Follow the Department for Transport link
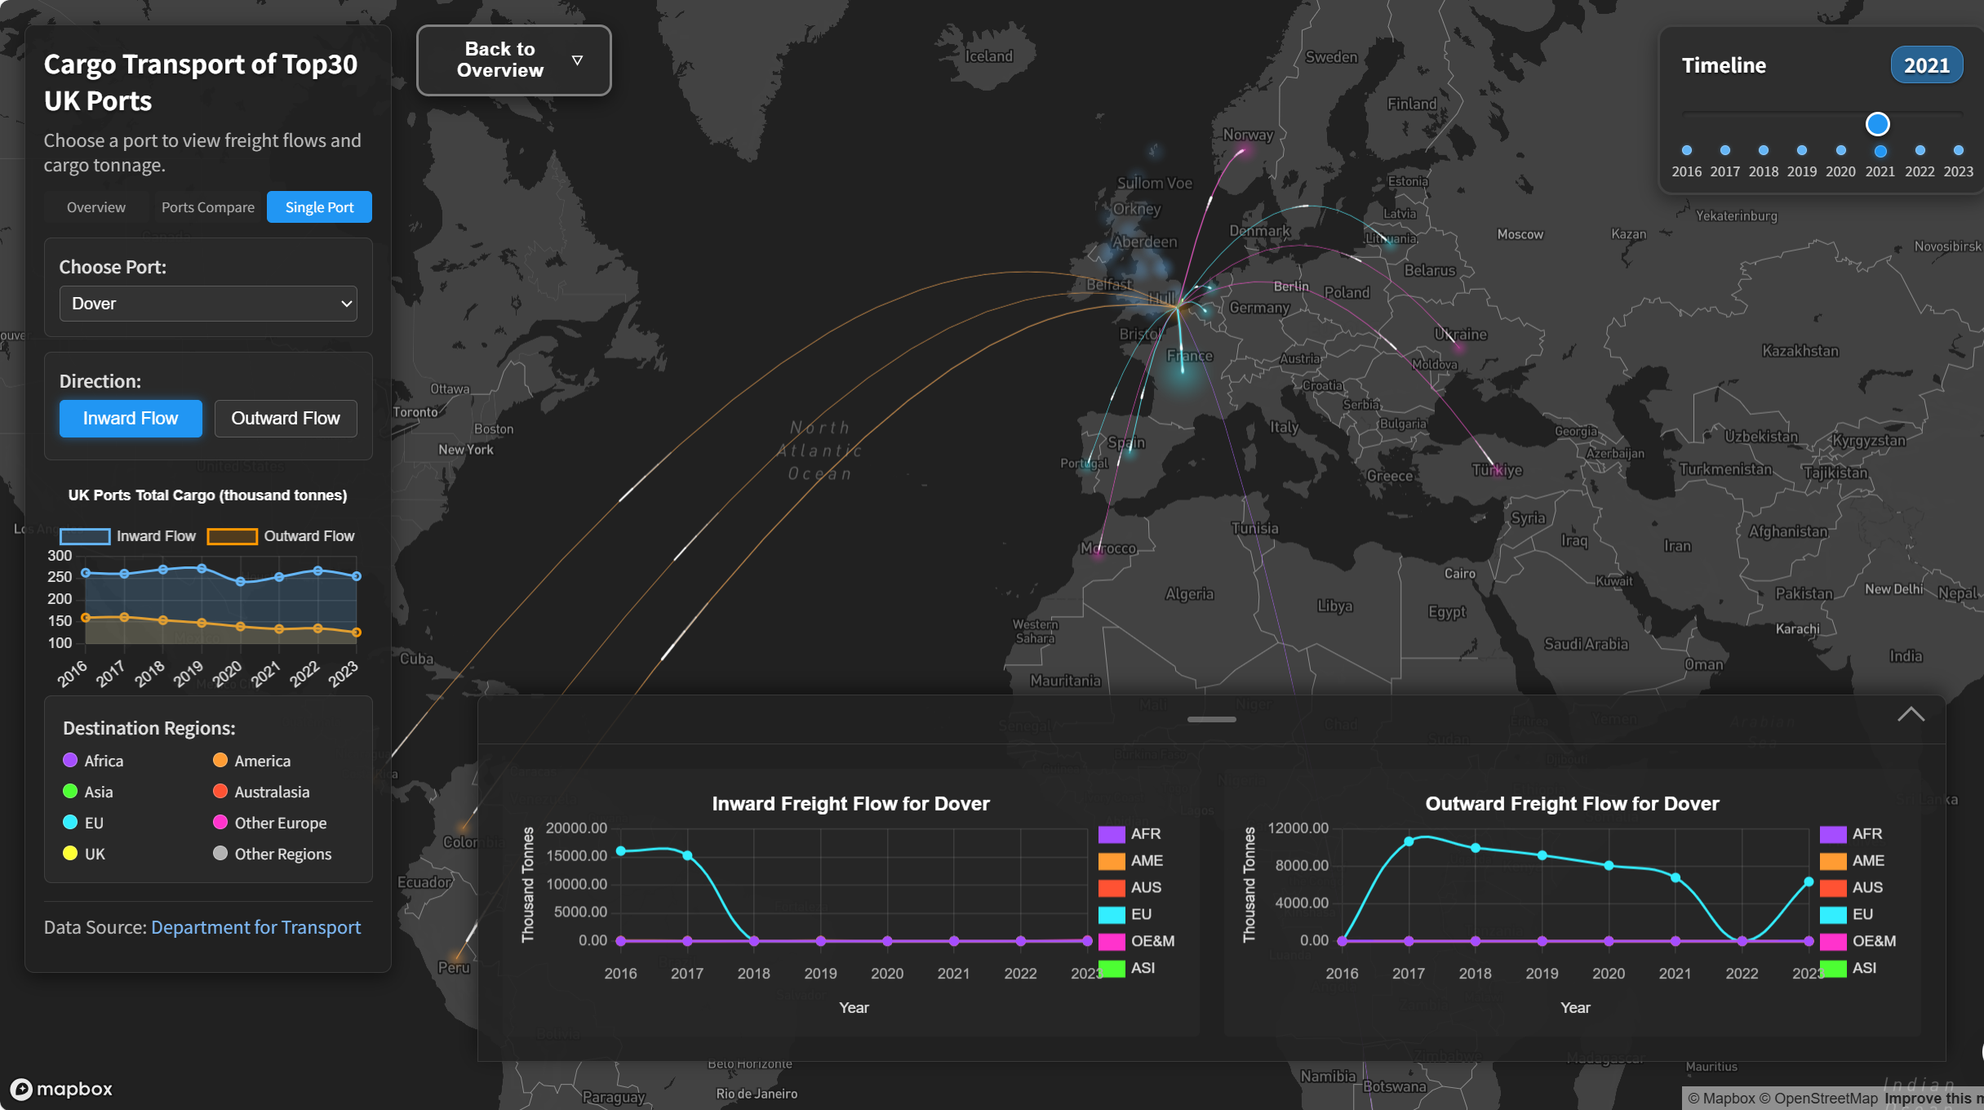Image resolution: width=1984 pixels, height=1110 pixels. pos(255,926)
